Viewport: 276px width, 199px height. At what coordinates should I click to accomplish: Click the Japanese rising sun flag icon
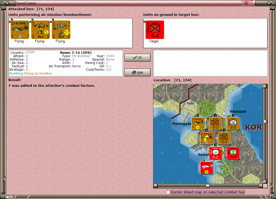(247, 3)
